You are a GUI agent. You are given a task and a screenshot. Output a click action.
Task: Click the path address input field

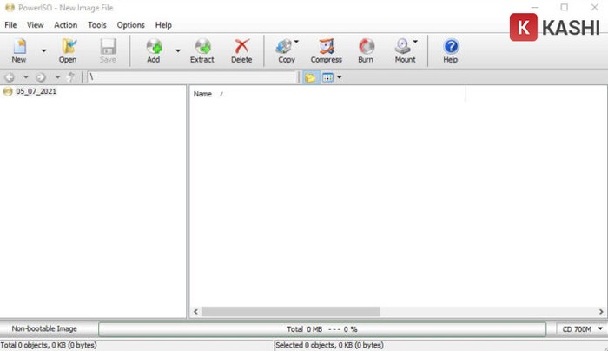pos(191,77)
